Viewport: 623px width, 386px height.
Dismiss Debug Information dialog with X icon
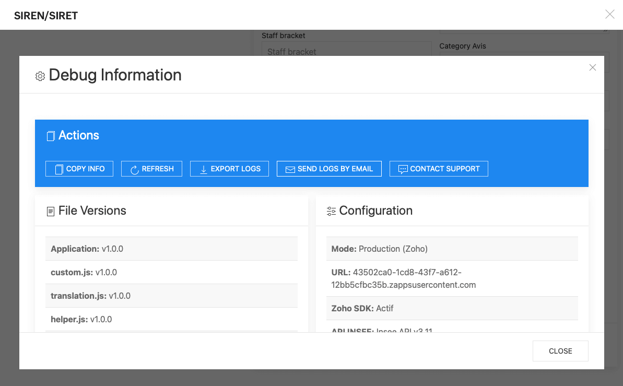(592, 67)
